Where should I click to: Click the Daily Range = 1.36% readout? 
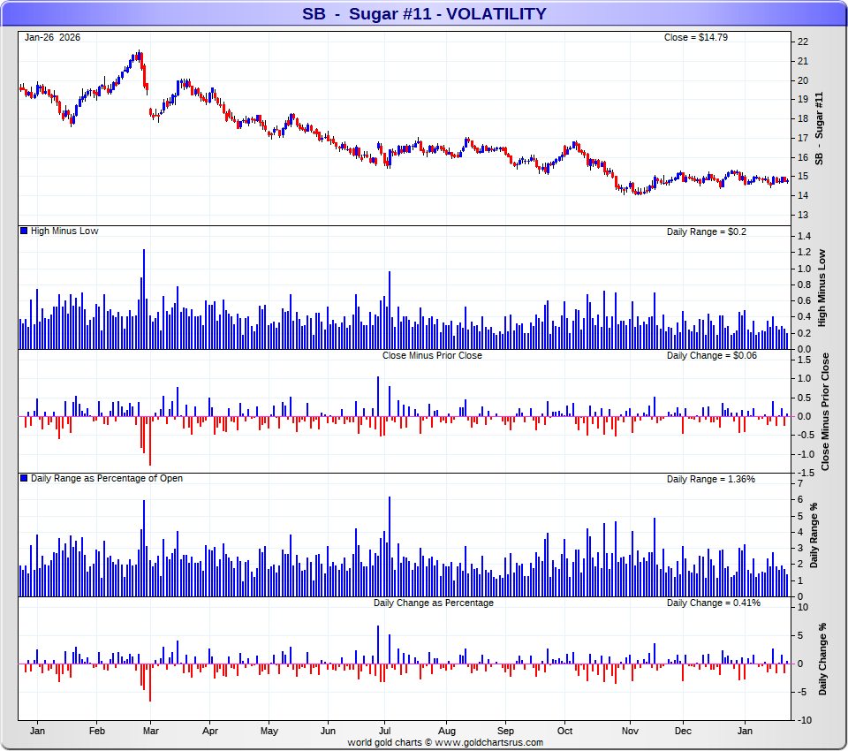click(x=710, y=479)
